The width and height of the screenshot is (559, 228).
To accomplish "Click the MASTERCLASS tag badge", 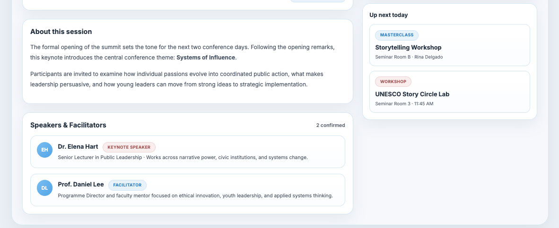I will tap(397, 35).
